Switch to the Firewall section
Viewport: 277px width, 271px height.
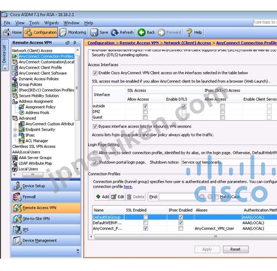pos(46,197)
